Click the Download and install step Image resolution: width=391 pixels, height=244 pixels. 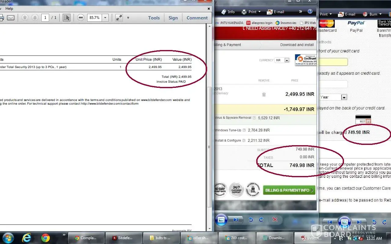click(297, 45)
